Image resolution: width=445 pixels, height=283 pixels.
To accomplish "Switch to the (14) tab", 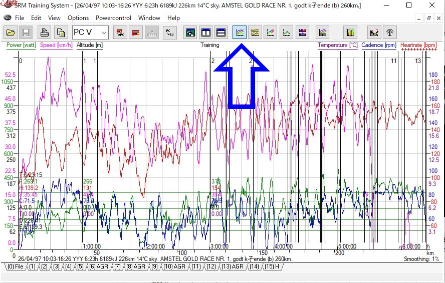I will [x=254, y=266].
